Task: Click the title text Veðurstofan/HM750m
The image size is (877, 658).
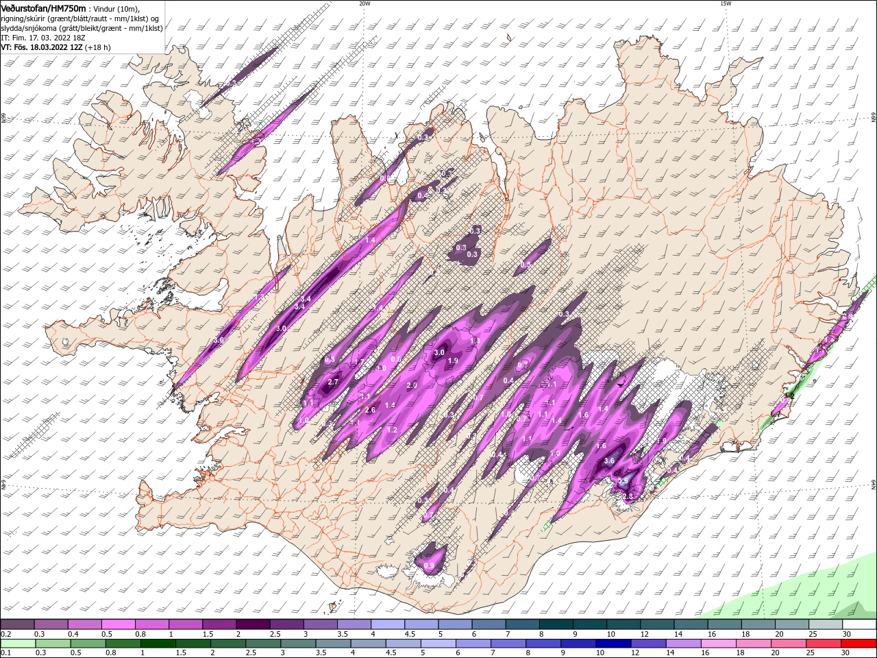Action: pyautogui.click(x=44, y=8)
